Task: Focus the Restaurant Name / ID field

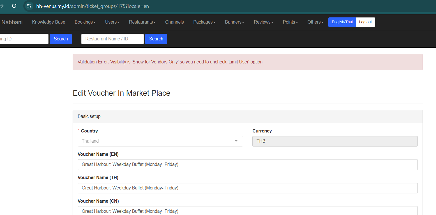Action: point(112,39)
